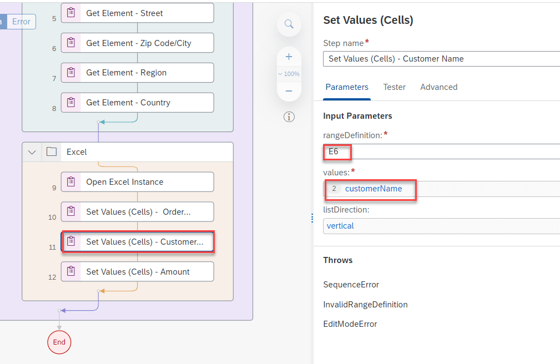Viewport: 560px width, 364px height.
Task: Select the End node of the workflow
Action: pyautogui.click(x=59, y=342)
